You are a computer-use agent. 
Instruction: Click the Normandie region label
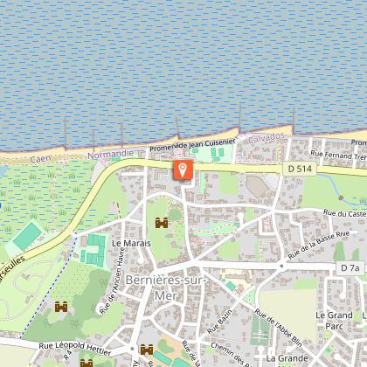[110, 154]
